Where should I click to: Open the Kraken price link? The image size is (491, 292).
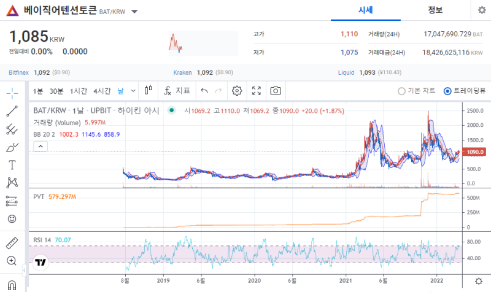pyautogui.click(x=182, y=72)
